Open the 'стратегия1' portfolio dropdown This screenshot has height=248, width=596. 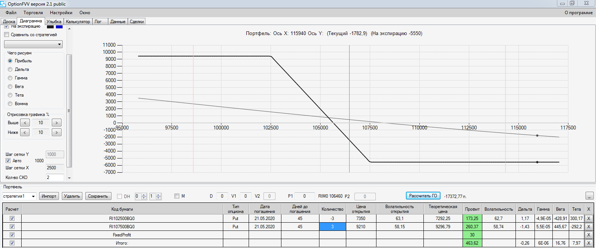pyautogui.click(x=19, y=196)
